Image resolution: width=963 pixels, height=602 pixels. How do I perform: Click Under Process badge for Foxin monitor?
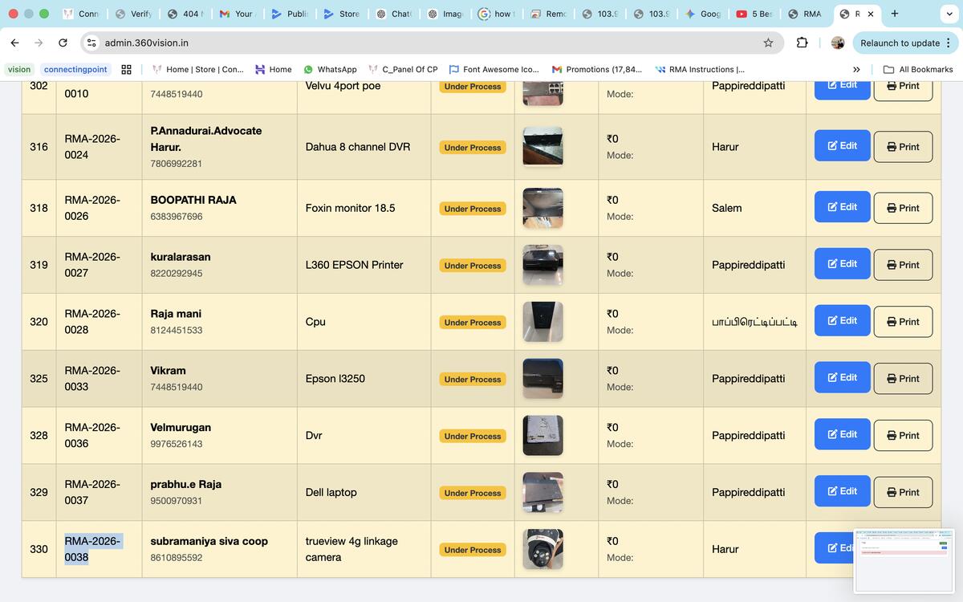(x=473, y=209)
